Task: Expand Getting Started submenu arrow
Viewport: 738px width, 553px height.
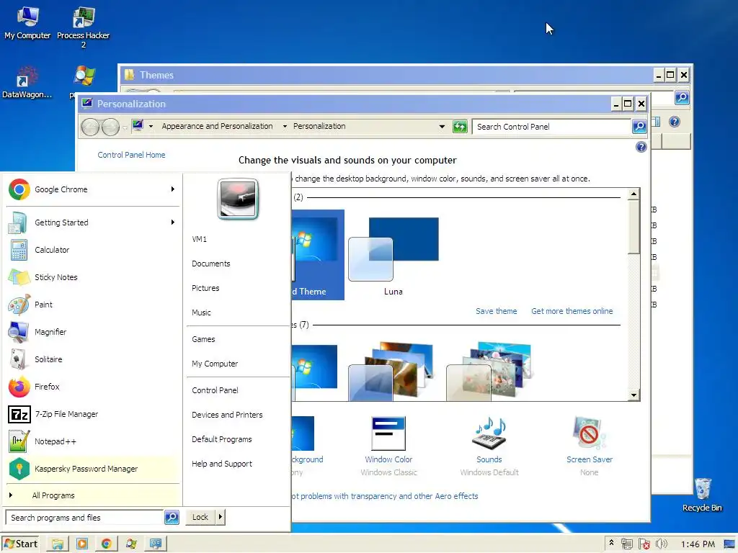Action: pos(173,222)
